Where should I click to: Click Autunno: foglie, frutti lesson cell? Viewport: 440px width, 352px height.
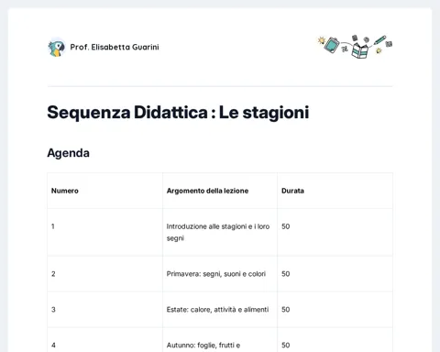click(x=220, y=340)
